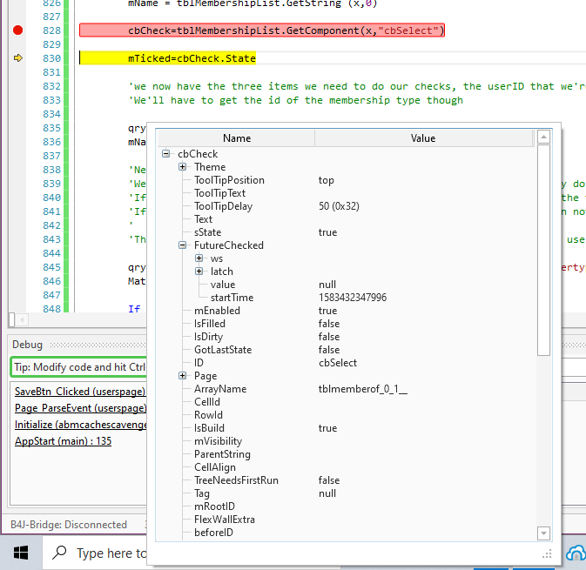Select the value row under FutureChecked
Viewport: 586px width, 570px height.
point(346,285)
